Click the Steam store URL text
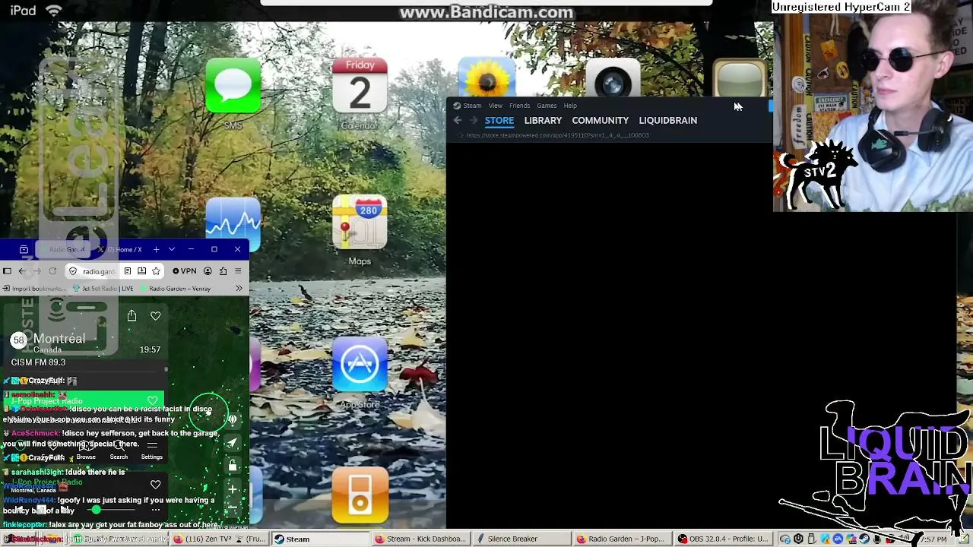The width and height of the screenshot is (973, 547). [x=557, y=135]
